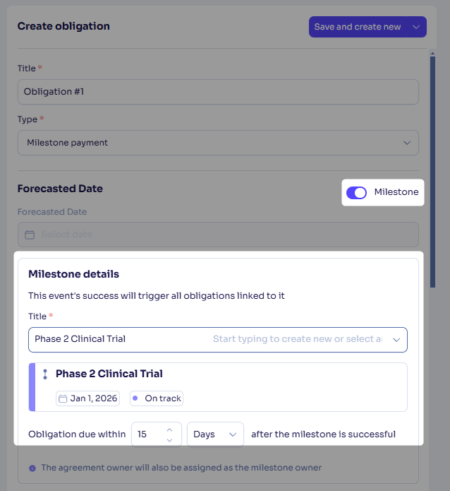Image resolution: width=450 pixels, height=491 pixels.
Task: Click the calendar icon in Forecasted Date
Action: 30,235
